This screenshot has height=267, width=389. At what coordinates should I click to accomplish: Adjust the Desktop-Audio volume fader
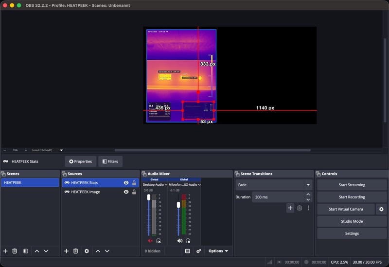[149, 197]
